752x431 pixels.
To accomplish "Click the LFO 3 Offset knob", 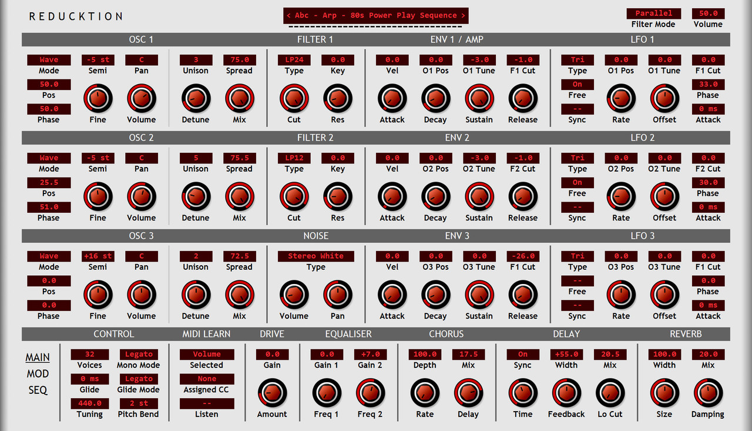I will coord(664,295).
